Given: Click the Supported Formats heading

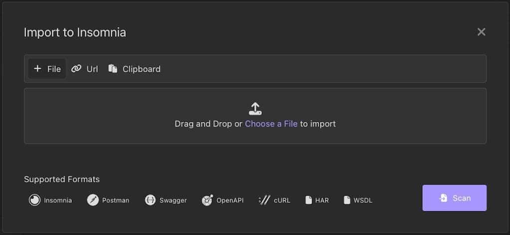Looking at the screenshot, I should pos(62,179).
